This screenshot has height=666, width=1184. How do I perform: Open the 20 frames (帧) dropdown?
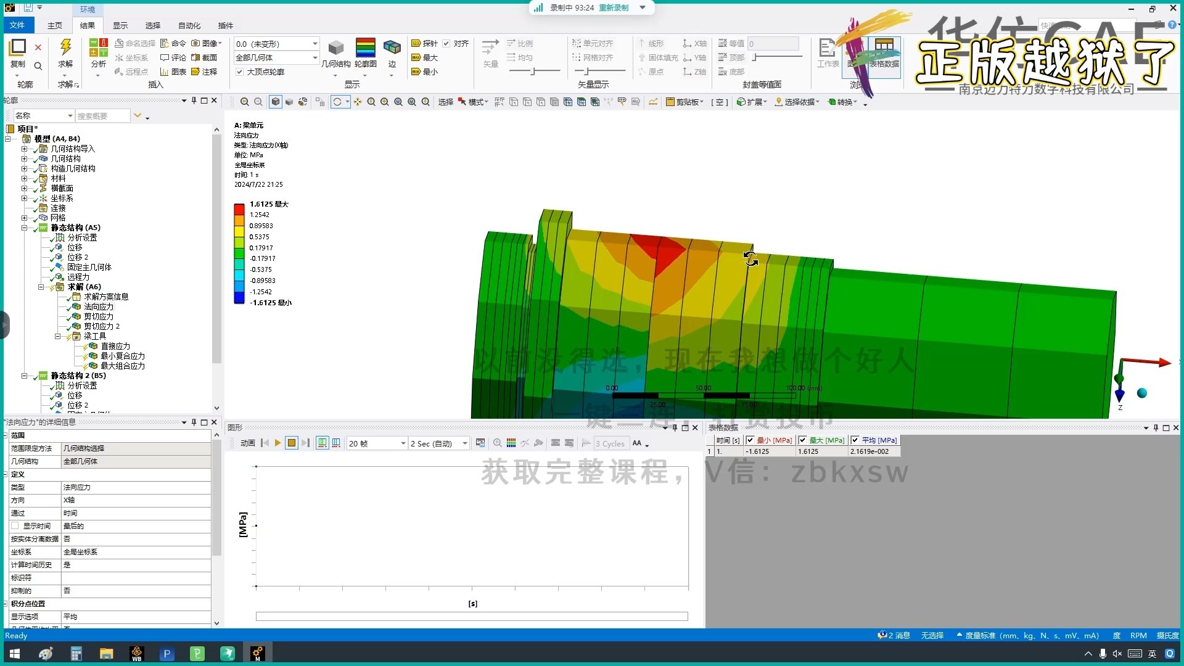click(x=403, y=443)
